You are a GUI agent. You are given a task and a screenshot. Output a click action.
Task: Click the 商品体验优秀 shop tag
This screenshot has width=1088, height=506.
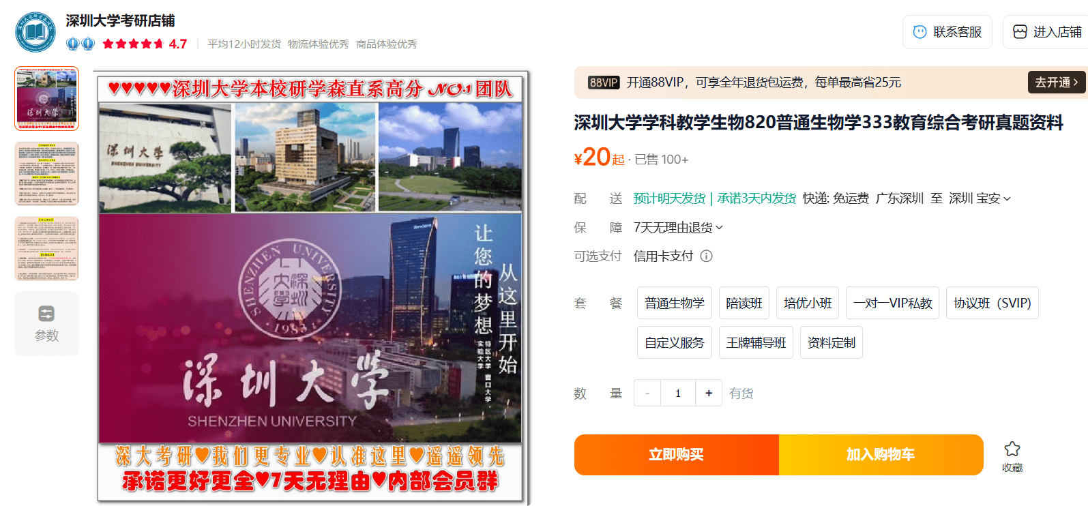pyautogui.click(x=387, y=44)
